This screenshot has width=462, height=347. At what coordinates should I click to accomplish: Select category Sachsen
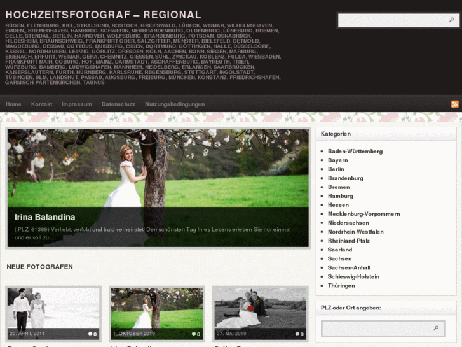pyautogui.click(x=340, y=258)
